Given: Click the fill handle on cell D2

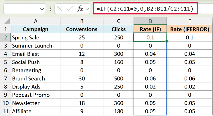Looking at the screenshot, I should (166, 41).
